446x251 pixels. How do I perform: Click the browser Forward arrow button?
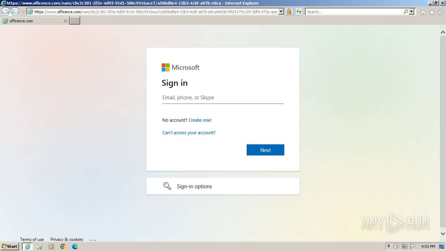tap(15, 12)
